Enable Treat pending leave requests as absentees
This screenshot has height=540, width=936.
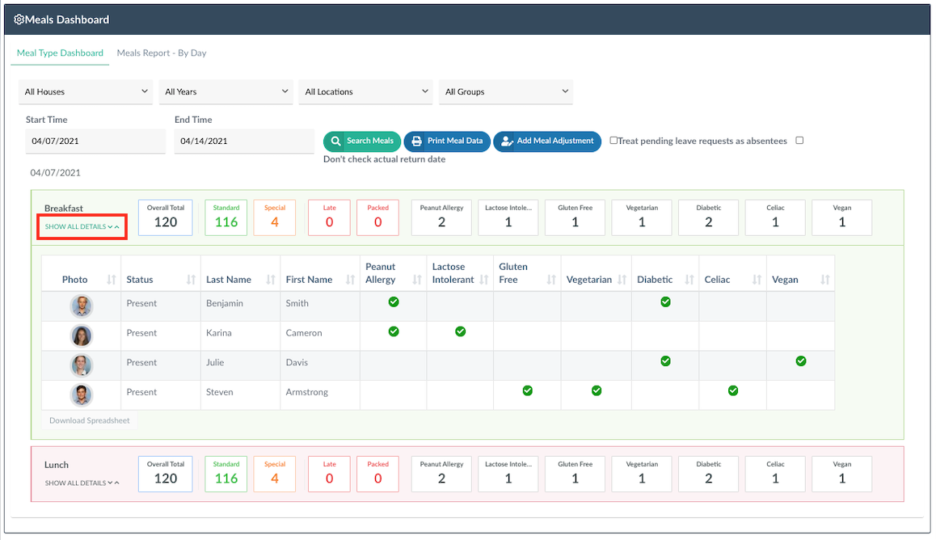click(x=613, y=141)
